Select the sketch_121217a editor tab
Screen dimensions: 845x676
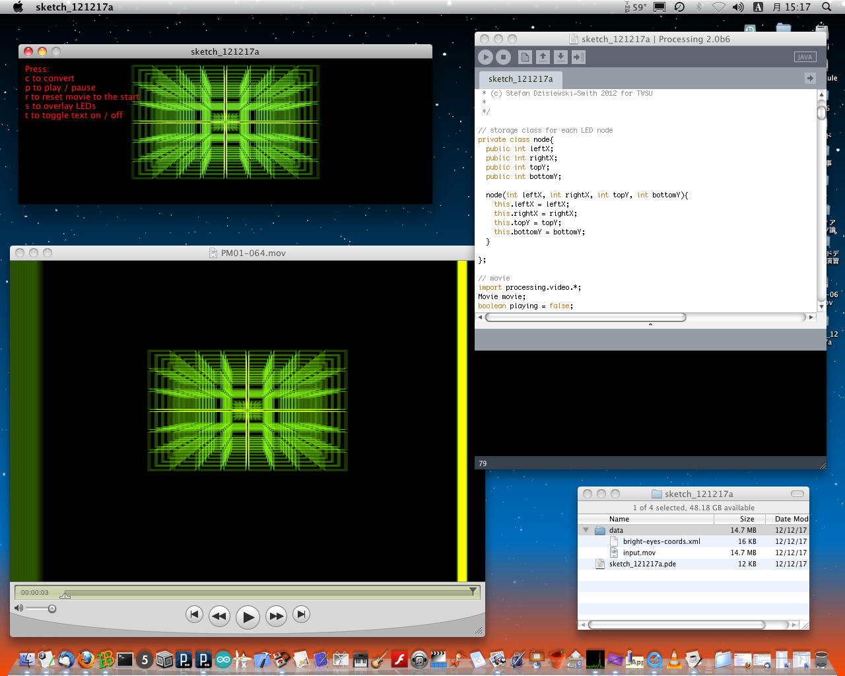(x=520, y=79)
